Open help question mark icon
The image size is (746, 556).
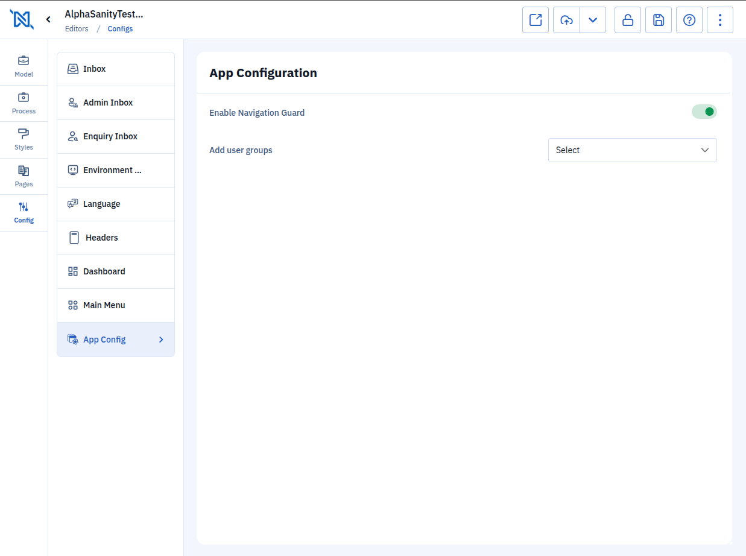tap(689, 20)
